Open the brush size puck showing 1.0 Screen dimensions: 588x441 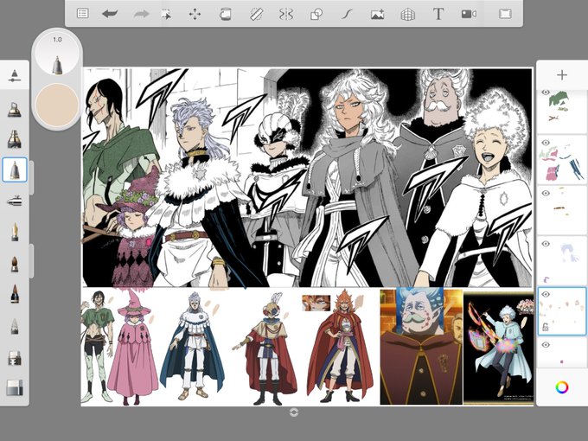(57, 53)
